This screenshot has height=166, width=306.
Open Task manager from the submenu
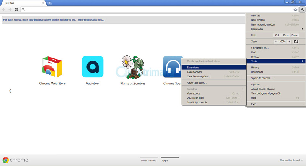(213, 72)
